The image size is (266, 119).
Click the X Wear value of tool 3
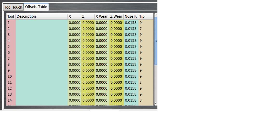(102, 35)
